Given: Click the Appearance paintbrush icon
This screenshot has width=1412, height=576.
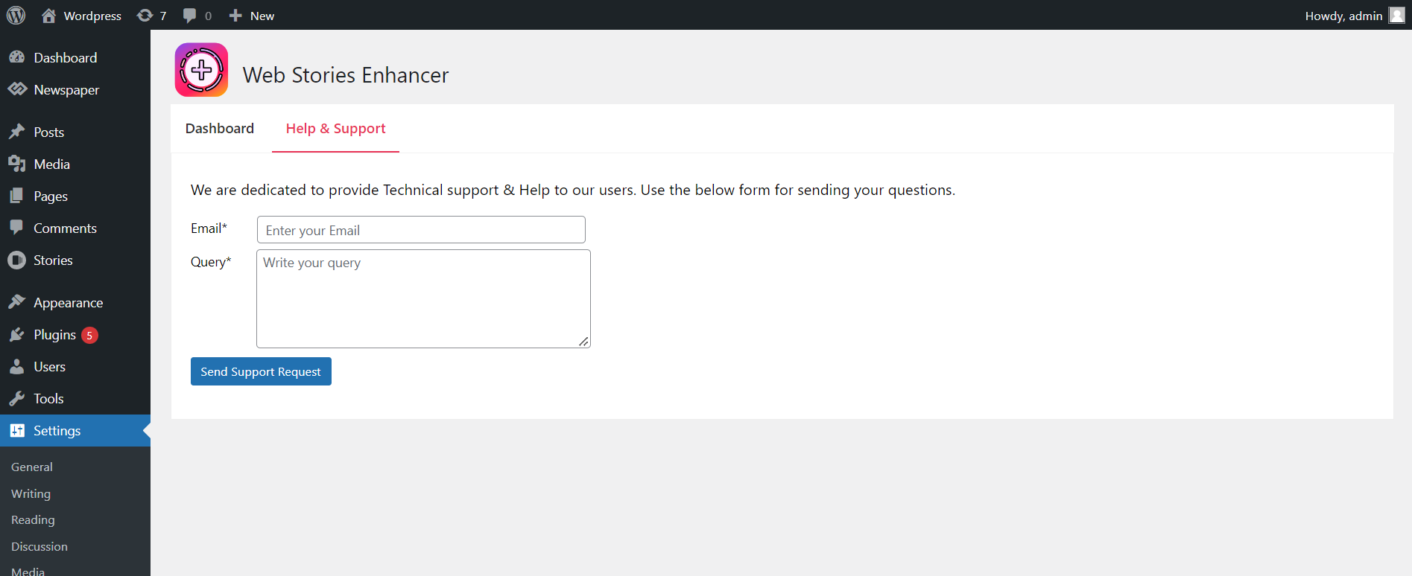Looking at the screenshot, I should (16, 302).
